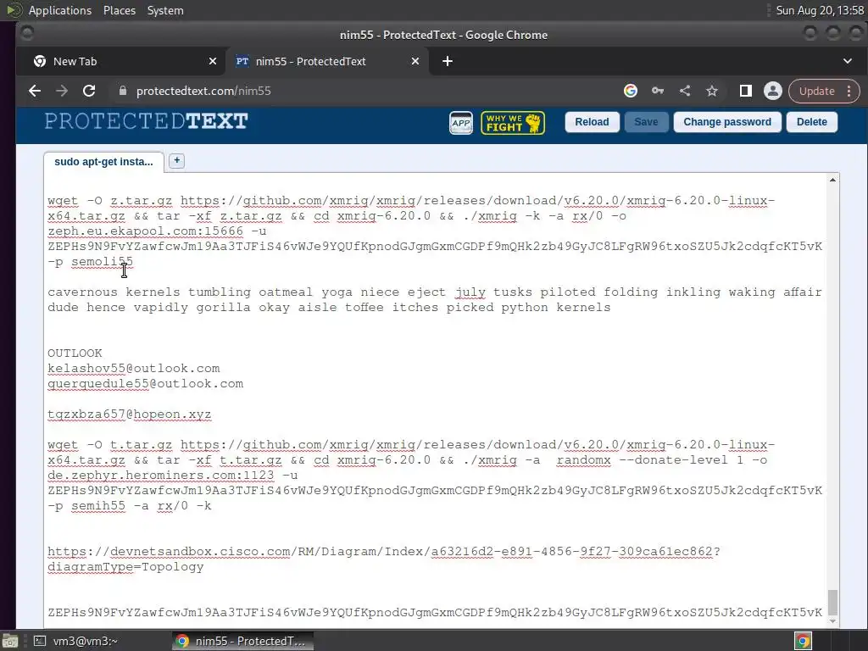
Task: Click the ProtectedText logo
Action: pyautogui.click(x=146, y=121)
